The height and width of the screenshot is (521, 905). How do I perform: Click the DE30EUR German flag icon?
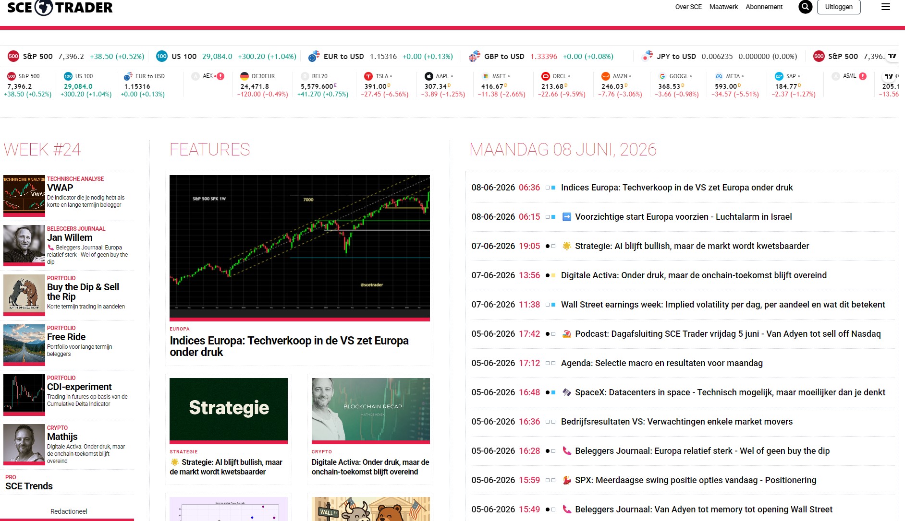(x=245, y=76)
